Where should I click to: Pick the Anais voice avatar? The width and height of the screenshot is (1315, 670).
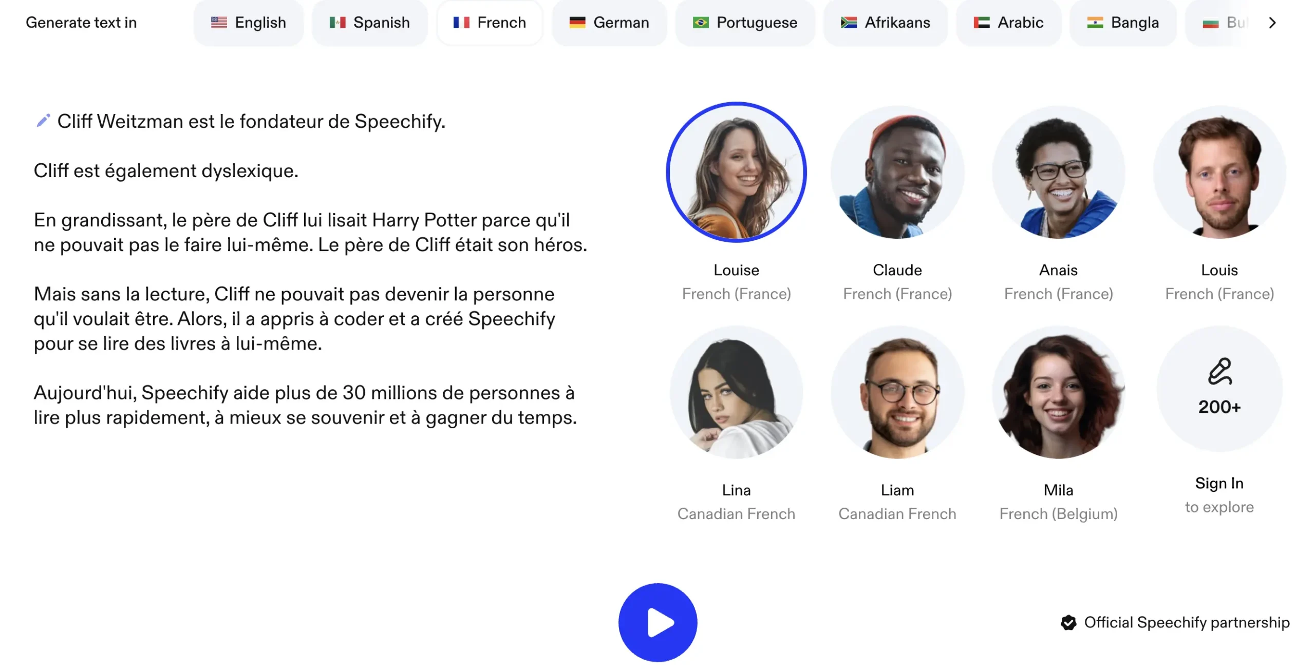[1059, 172]
